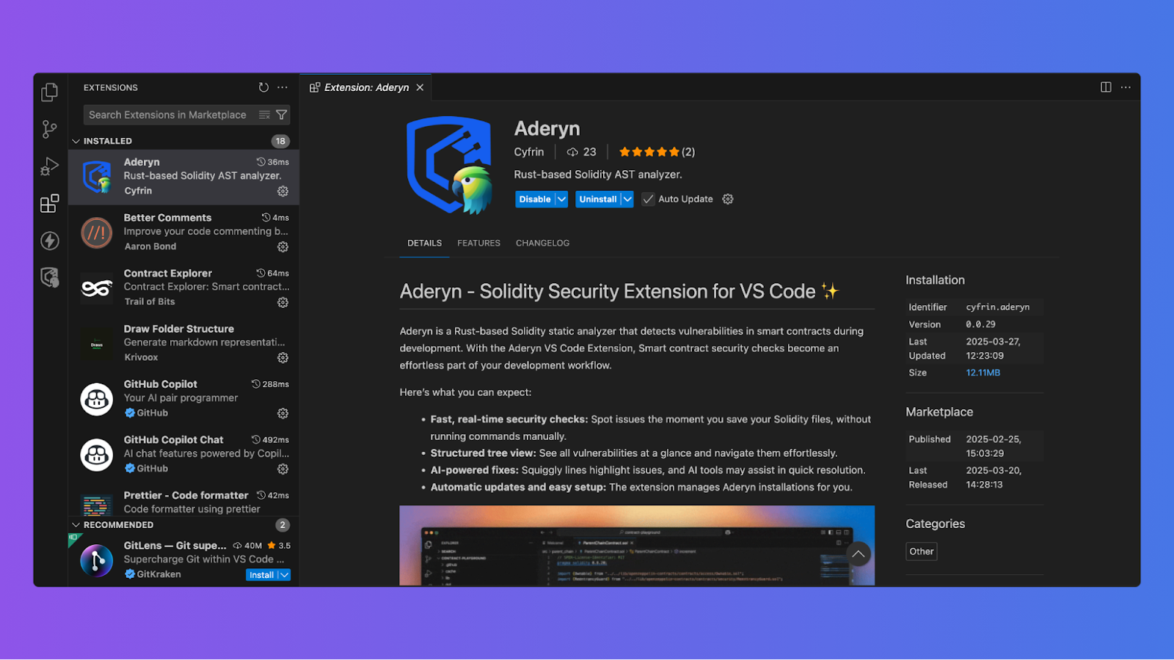1174x660 pixels.
Task: Switch to the CHANGELOG tab
Action: coord(542,243)
